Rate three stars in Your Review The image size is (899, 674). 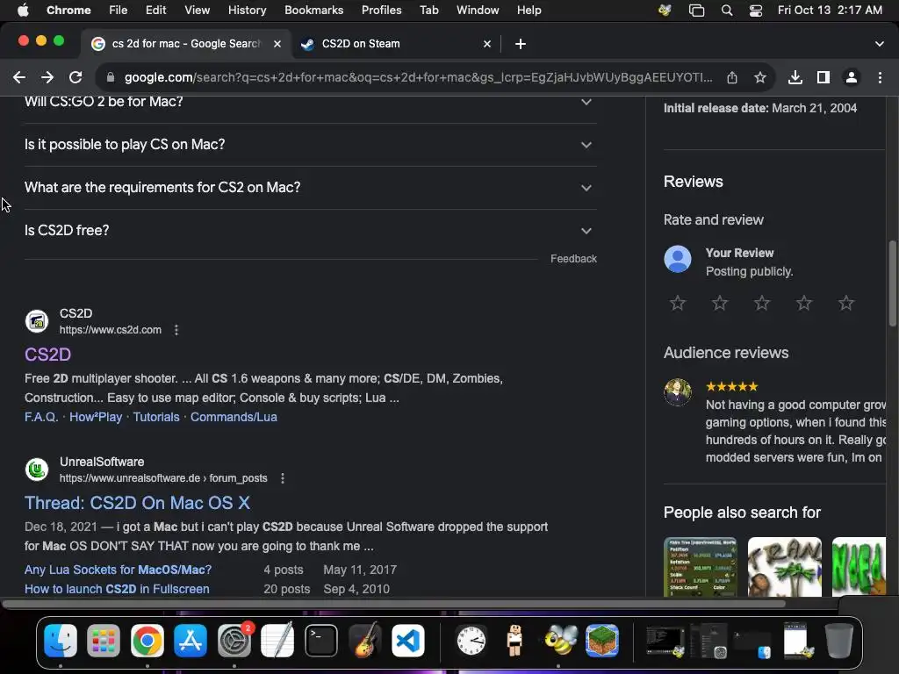(762, 303)
